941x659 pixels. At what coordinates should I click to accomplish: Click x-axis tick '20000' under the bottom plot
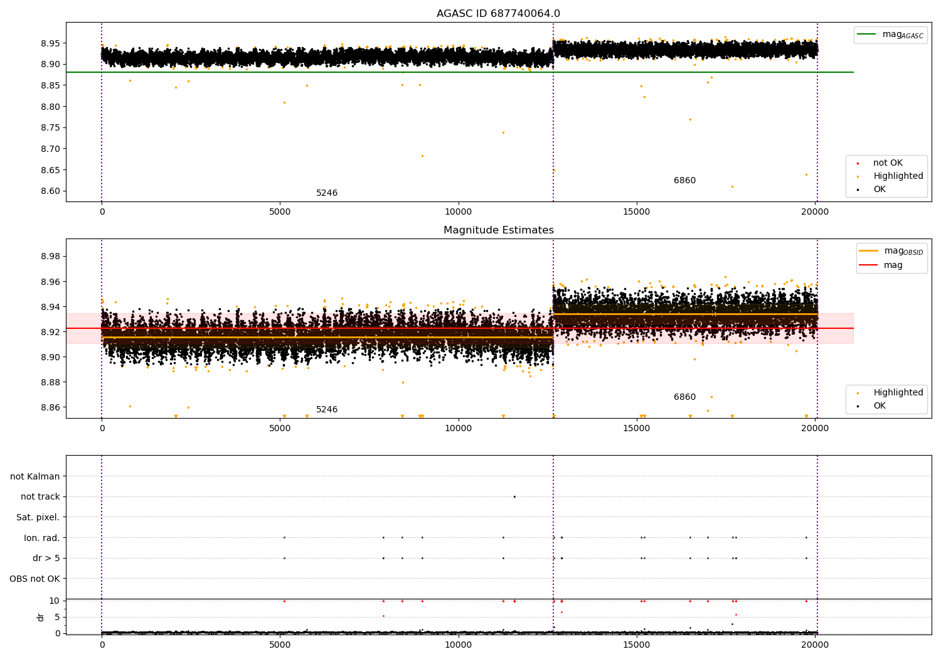coord(815,645)
